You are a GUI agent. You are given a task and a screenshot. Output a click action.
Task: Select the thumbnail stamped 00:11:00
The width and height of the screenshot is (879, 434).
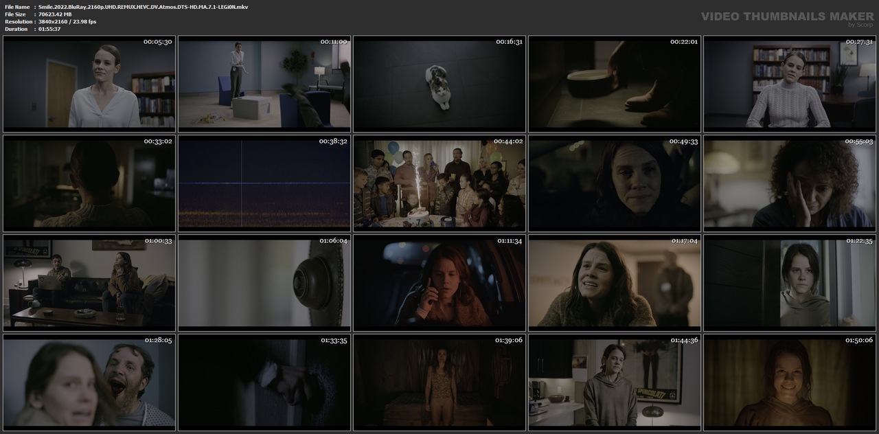point(264,84)
